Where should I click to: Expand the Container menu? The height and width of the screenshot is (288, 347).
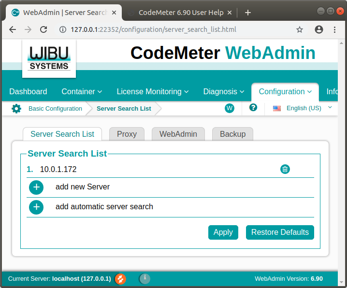point(82,91)
